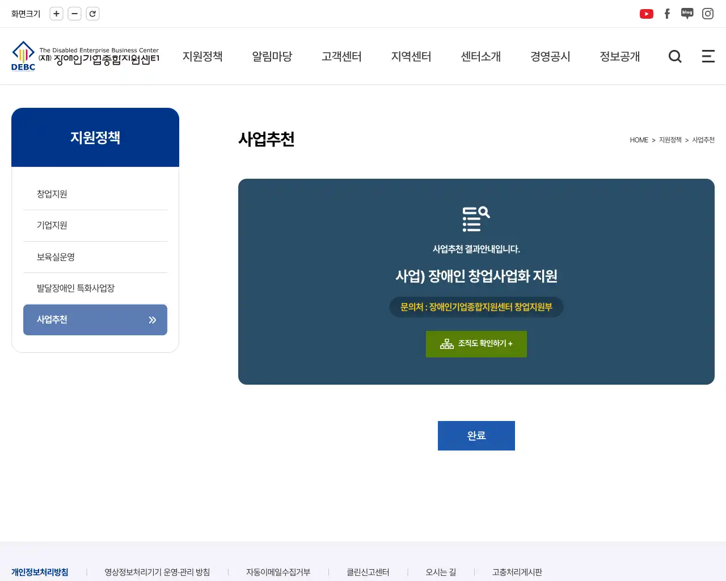Select 기업지원 in the sidebar
The height and width of the screenshot is (581, 726).
tap(95, 225)
